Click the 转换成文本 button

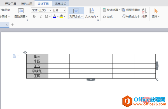pyautogui.click(x=131, y=16)
